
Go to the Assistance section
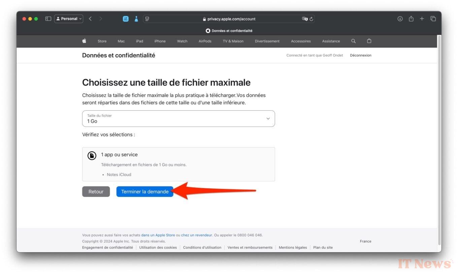click(331, 41)
